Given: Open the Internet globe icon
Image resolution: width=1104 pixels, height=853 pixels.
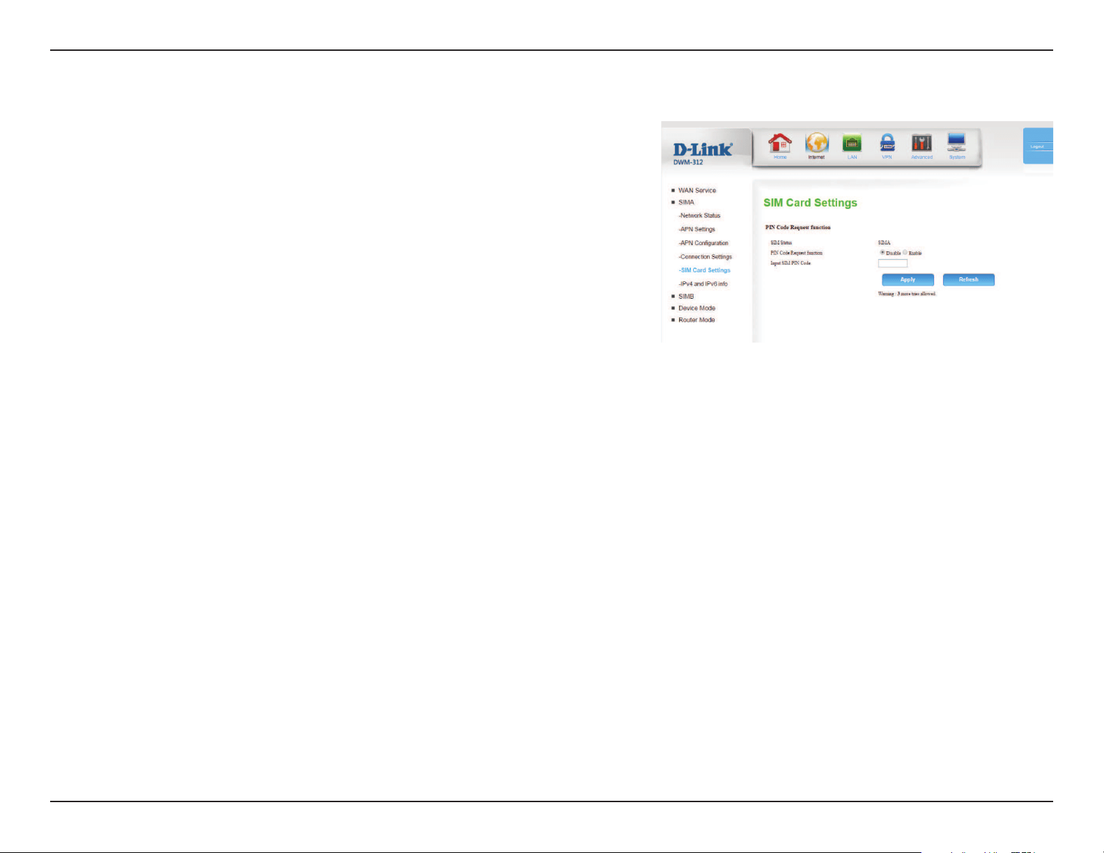Looking at the screenshot, I should click(x=816, y=143).
